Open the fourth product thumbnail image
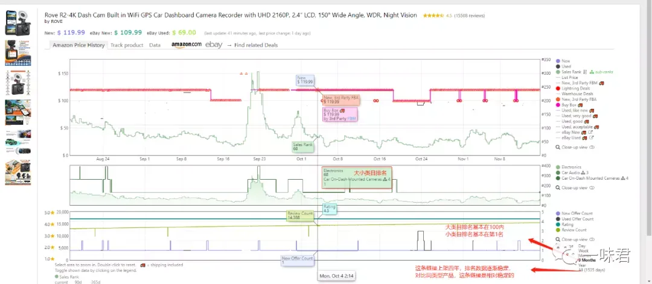 click(x=18, y=113)
